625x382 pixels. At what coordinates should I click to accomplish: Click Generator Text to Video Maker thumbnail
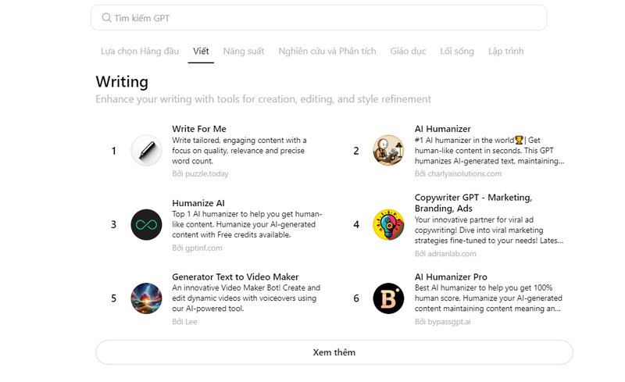(x=146, y=298)
